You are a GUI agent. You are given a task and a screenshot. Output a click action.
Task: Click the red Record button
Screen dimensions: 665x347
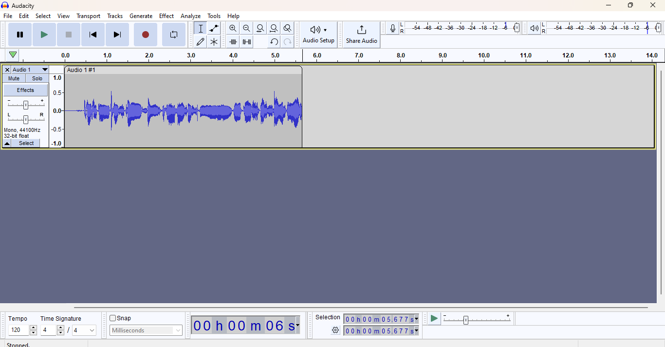coord(145,34)
